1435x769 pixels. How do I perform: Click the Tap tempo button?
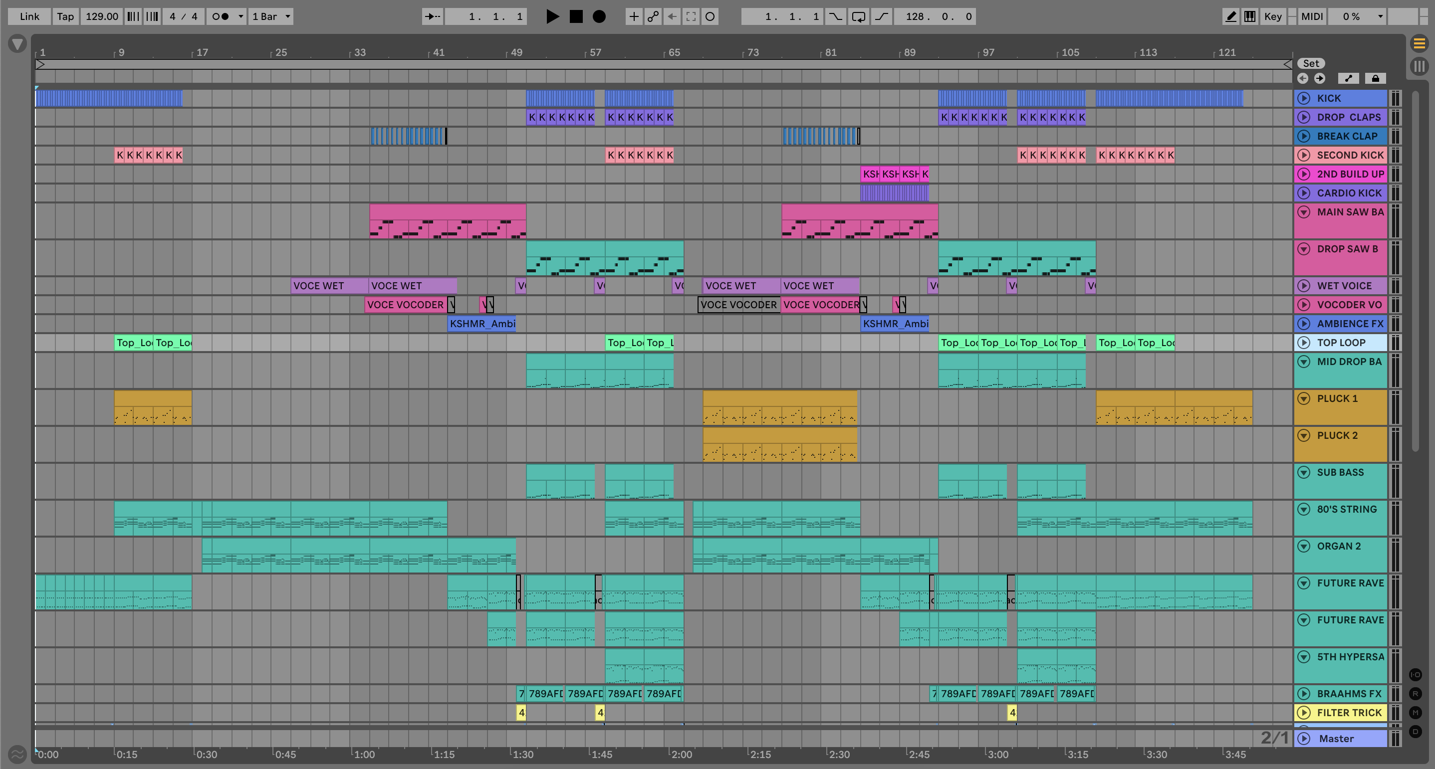pyautogui.click(x=65, y=16)
